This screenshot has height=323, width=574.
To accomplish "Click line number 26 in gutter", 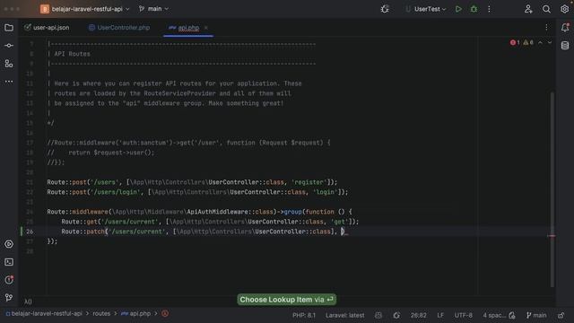I will click(30, 231).
